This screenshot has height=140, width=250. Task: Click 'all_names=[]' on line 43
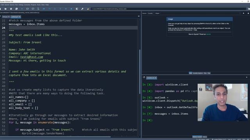pos(18,97)
